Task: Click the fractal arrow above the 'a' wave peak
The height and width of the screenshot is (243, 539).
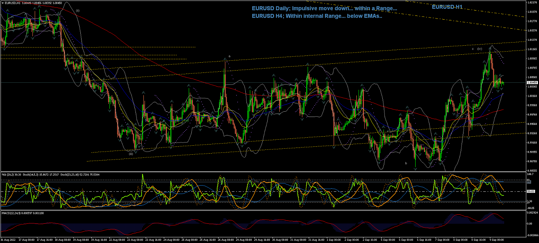Action: (225, 59)
